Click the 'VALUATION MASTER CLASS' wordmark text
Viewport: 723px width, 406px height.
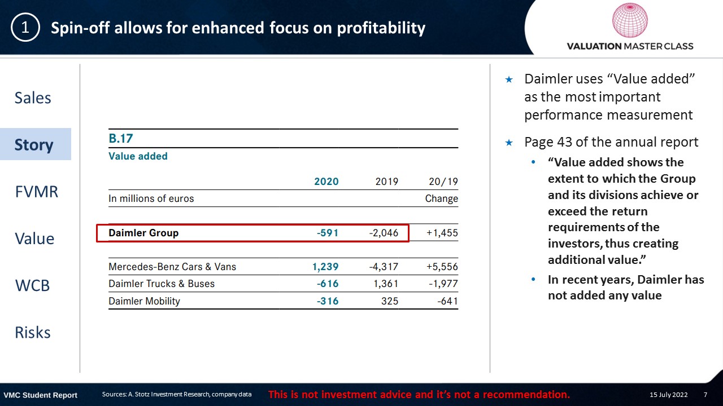630,46
